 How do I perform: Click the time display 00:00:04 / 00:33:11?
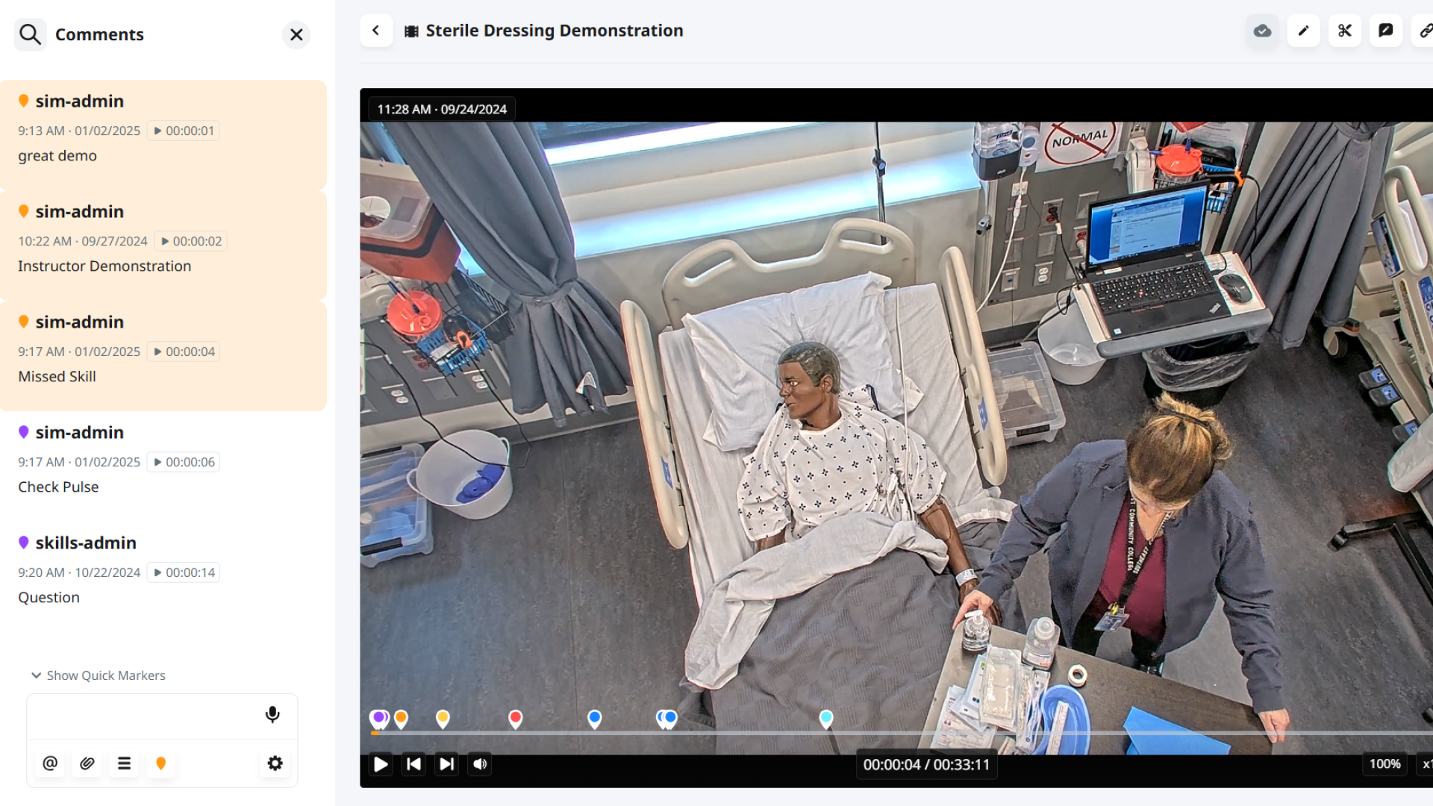point(926,765)
